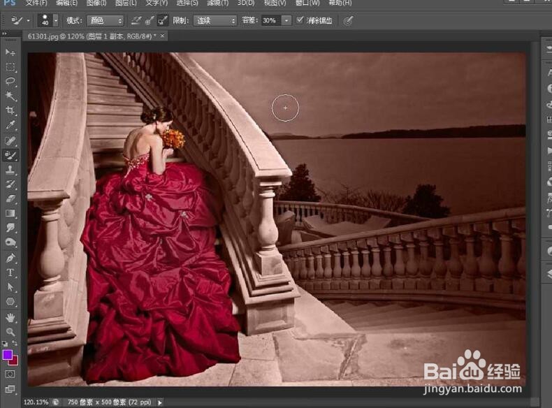Image resolution: width=552 pixels, height=408 pixels.
Task: Reset default foreground and background colors
Action: [5, 343]
